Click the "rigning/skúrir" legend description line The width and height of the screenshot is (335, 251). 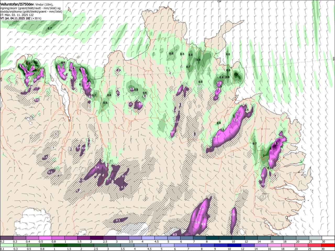30,8
